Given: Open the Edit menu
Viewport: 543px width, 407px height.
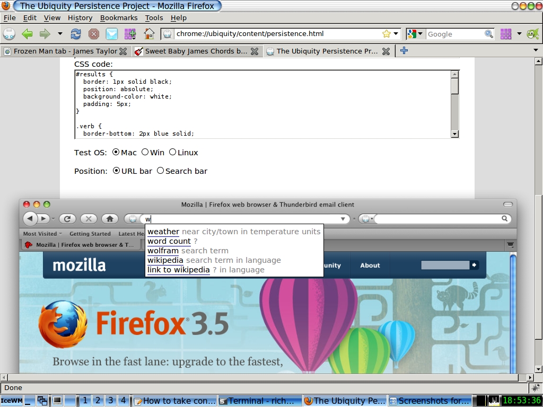Looking at the screenshot, I should click(x=30, y=17).
